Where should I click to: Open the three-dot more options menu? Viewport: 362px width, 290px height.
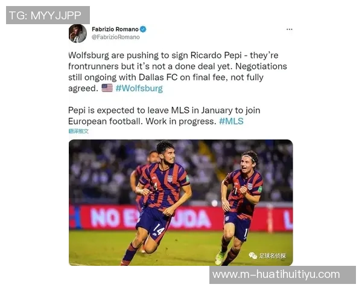coord(289,30)
